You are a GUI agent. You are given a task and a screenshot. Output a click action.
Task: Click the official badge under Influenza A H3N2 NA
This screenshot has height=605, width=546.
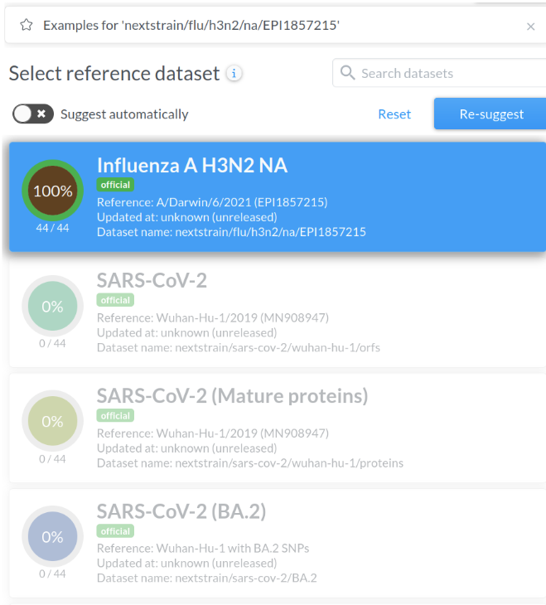[115, 185]
